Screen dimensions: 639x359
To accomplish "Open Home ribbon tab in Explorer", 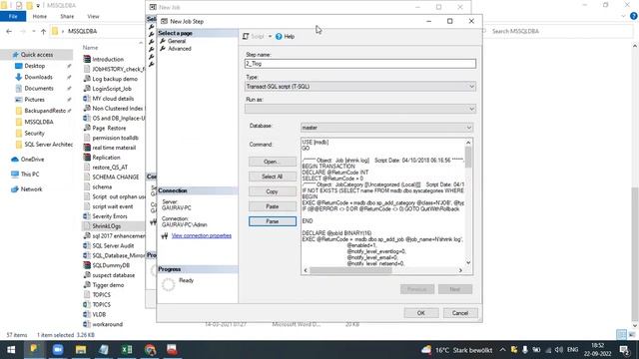I will pos(40,16).
